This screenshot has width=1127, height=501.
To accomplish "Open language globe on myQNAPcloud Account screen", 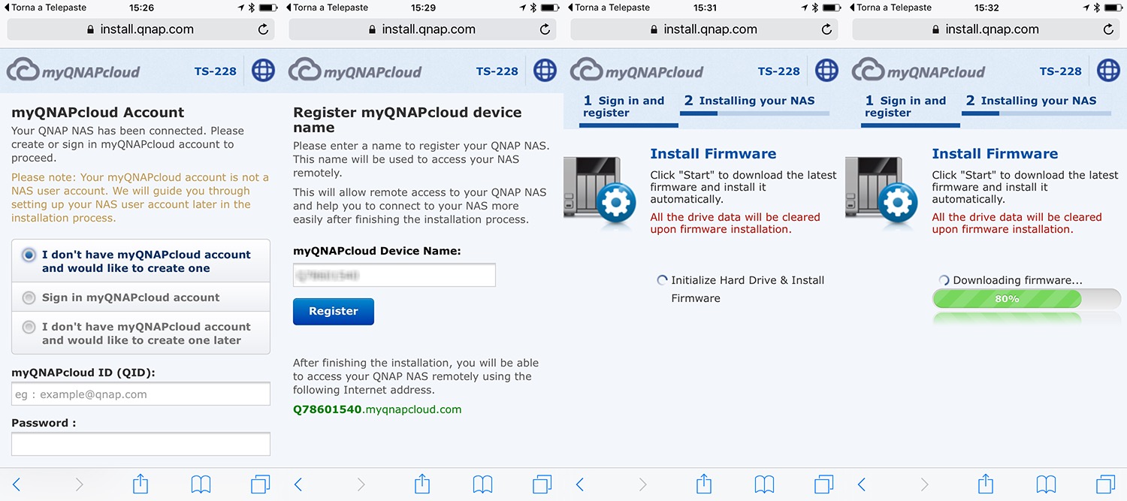I will pos(263,71).
